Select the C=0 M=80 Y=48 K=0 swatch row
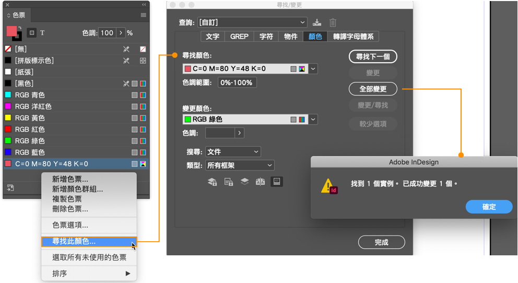The height and width of the screenshot is (283, 518). click(x=76, y=164)
